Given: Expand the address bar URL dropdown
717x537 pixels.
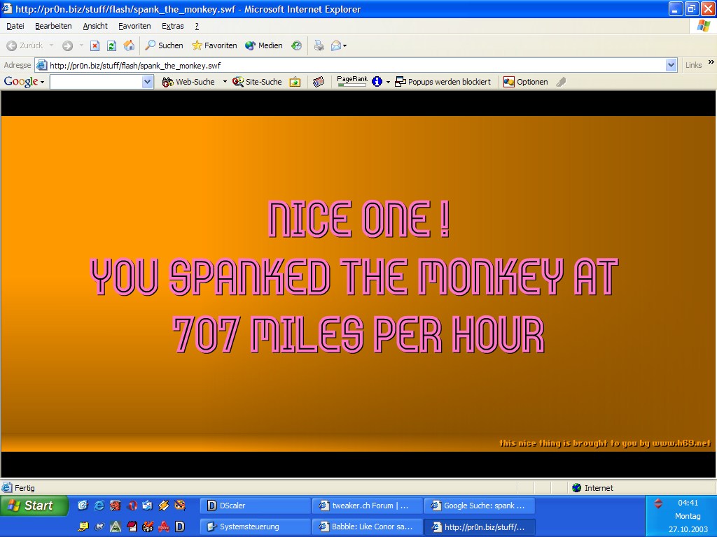Looking at the screenshot, I should tap(671, 65).
